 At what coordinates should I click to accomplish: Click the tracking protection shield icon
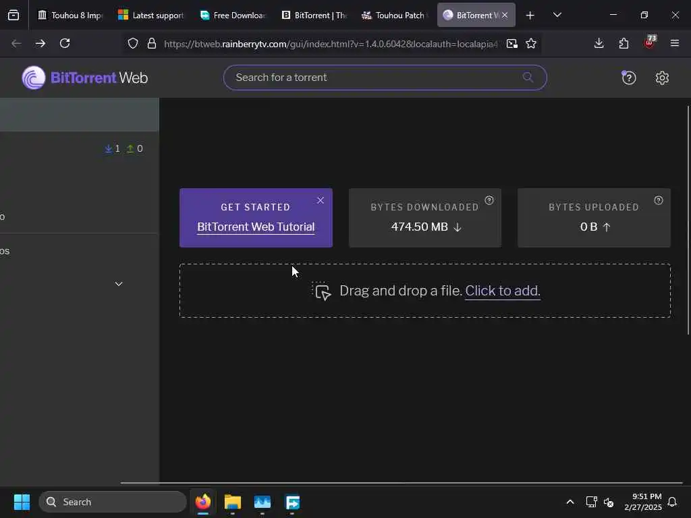click(x=133, y=44)
